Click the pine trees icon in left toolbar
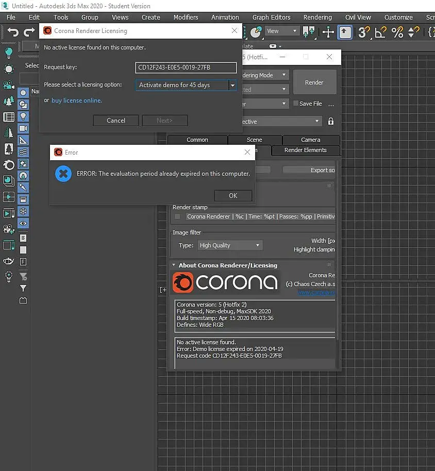Image resolution: width=435 pixels, height=471 pixels. tap(9, 100)
